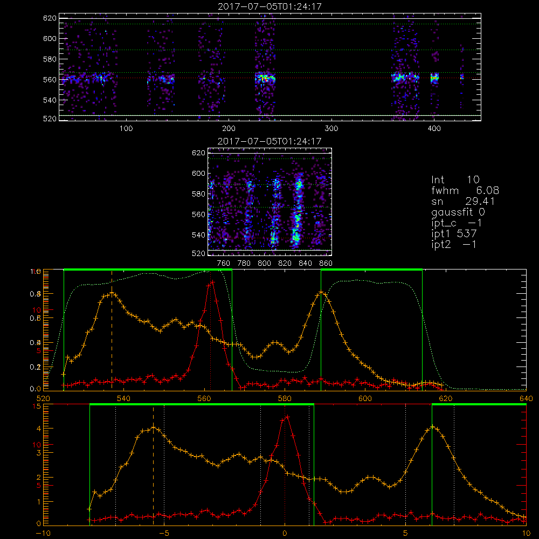Viewport: 539px width, 539px height.
Task: Click y-axis label 580 of top spectrogram
Action: click(50, 59)
